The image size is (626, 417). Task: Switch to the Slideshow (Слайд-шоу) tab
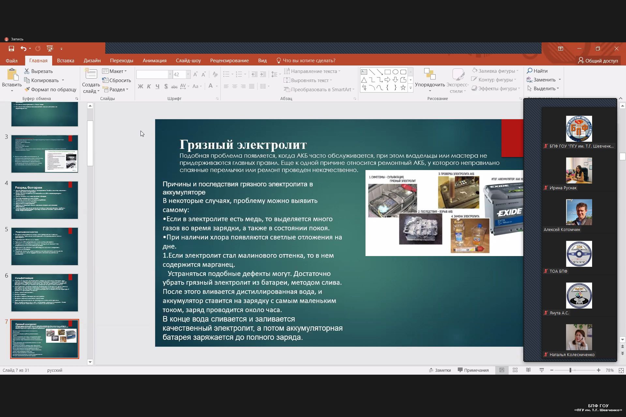(188, 61)
